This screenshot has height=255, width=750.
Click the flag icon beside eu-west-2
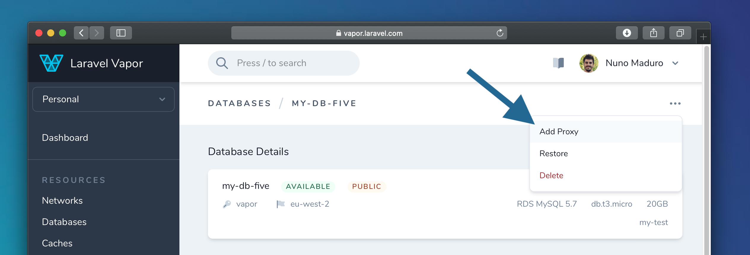coord(281,204)
